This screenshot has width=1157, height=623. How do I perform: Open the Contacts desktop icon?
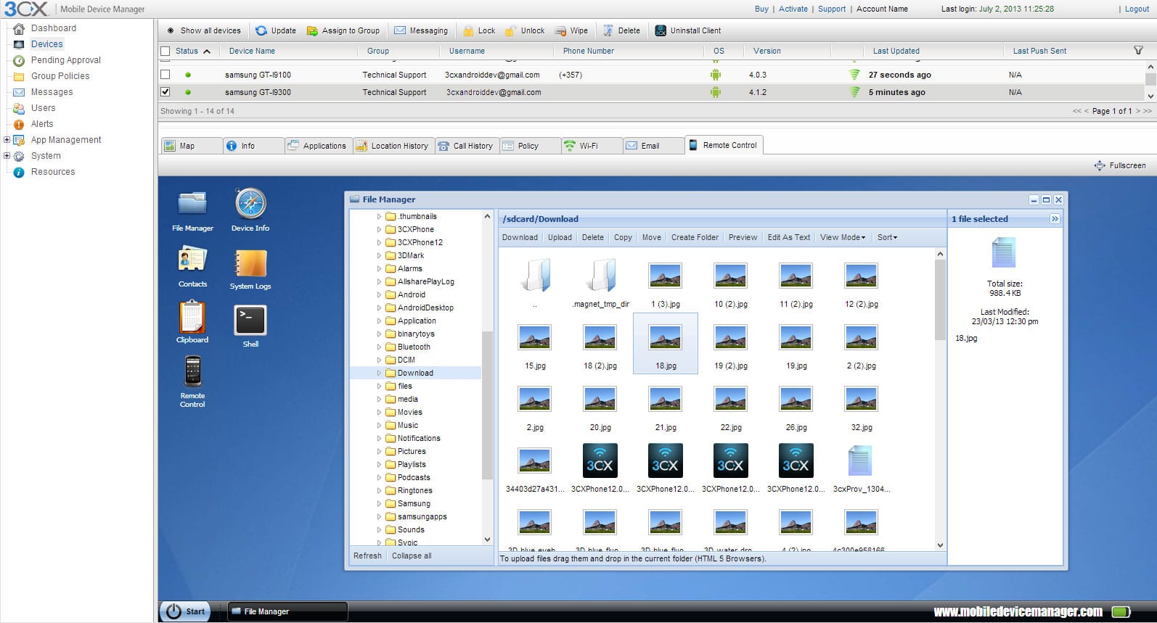[192, 261]
